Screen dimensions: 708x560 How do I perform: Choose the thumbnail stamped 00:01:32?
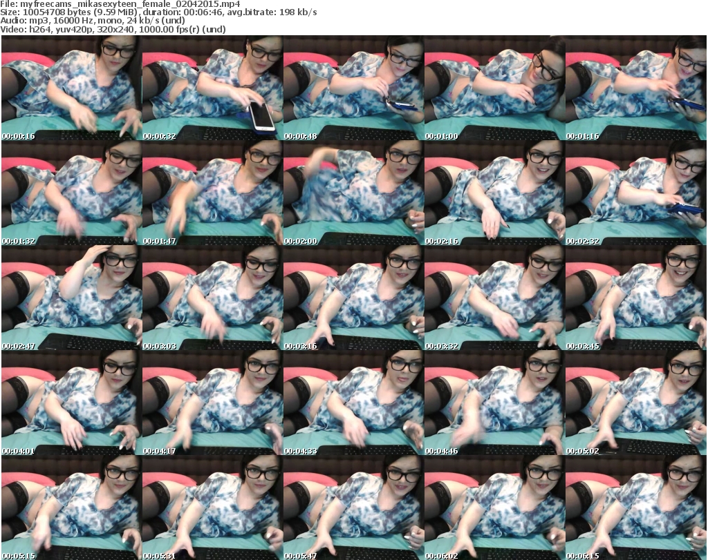coord(71,193)
